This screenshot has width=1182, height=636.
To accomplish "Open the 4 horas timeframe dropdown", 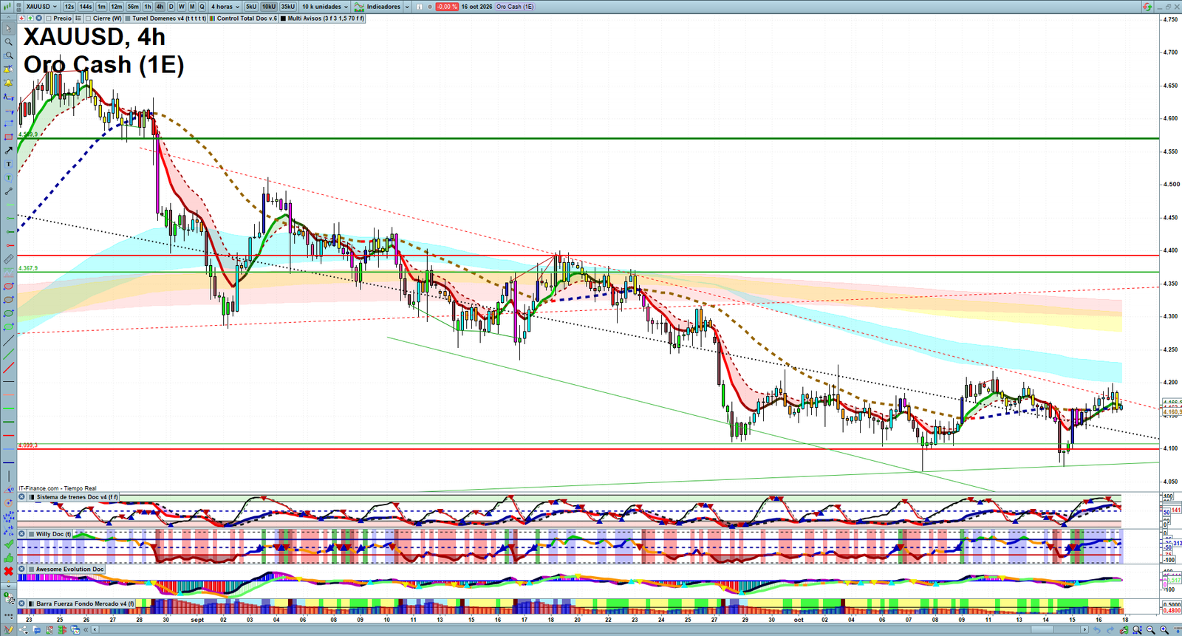I will click(225, 7).
